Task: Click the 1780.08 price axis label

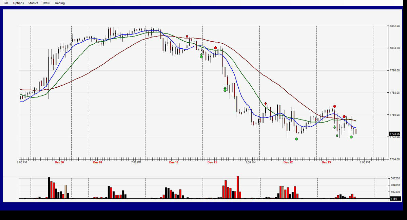Action: (x=395, y=115)
